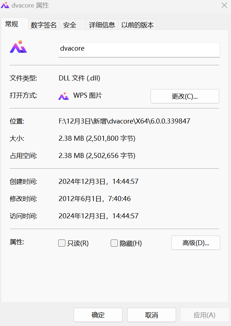The width and height of the screenshot is (231, 326).
Task: Click the 取消 button
Action: tap(152, 315)
